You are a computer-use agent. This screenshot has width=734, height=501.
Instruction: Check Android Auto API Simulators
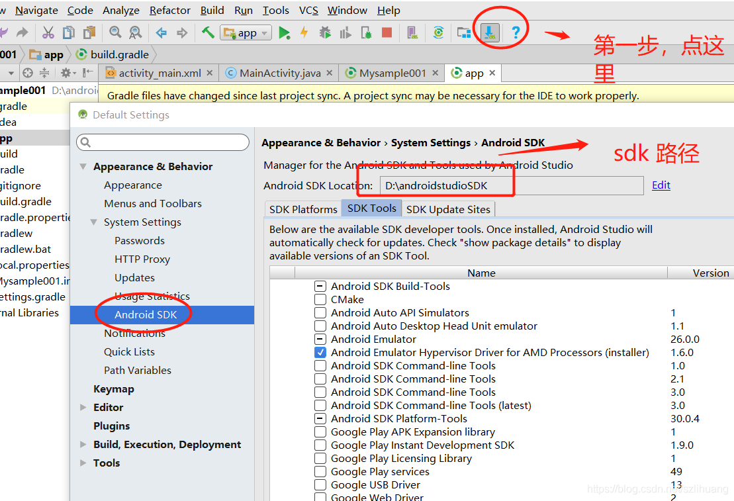click(x=320, y=313)
